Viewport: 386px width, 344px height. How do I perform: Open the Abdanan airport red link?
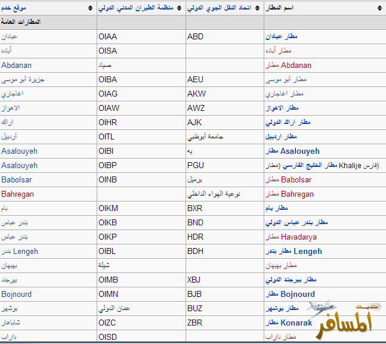pos(288,65)
